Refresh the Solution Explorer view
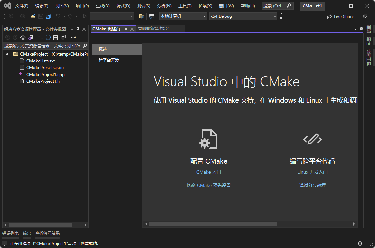Image resolution: width=375 pixels, height=248 pixels. click(48, 37)
